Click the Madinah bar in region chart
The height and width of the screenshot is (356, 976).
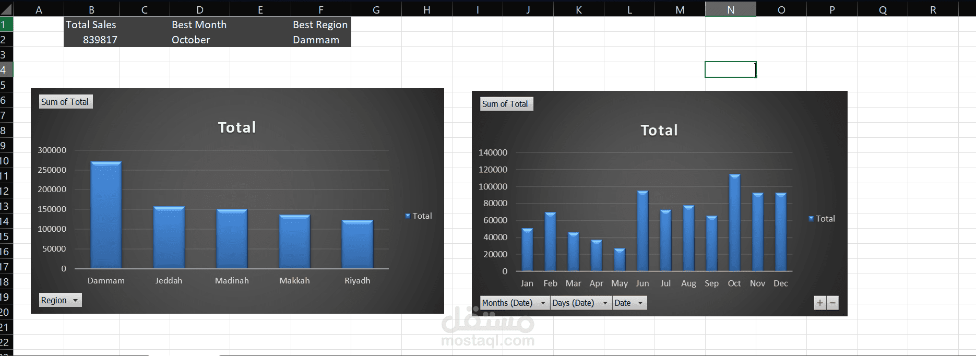click(x=232, y=239)
